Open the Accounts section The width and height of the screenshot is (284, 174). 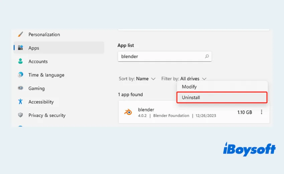pyautogui.click(x=38, y=61)
